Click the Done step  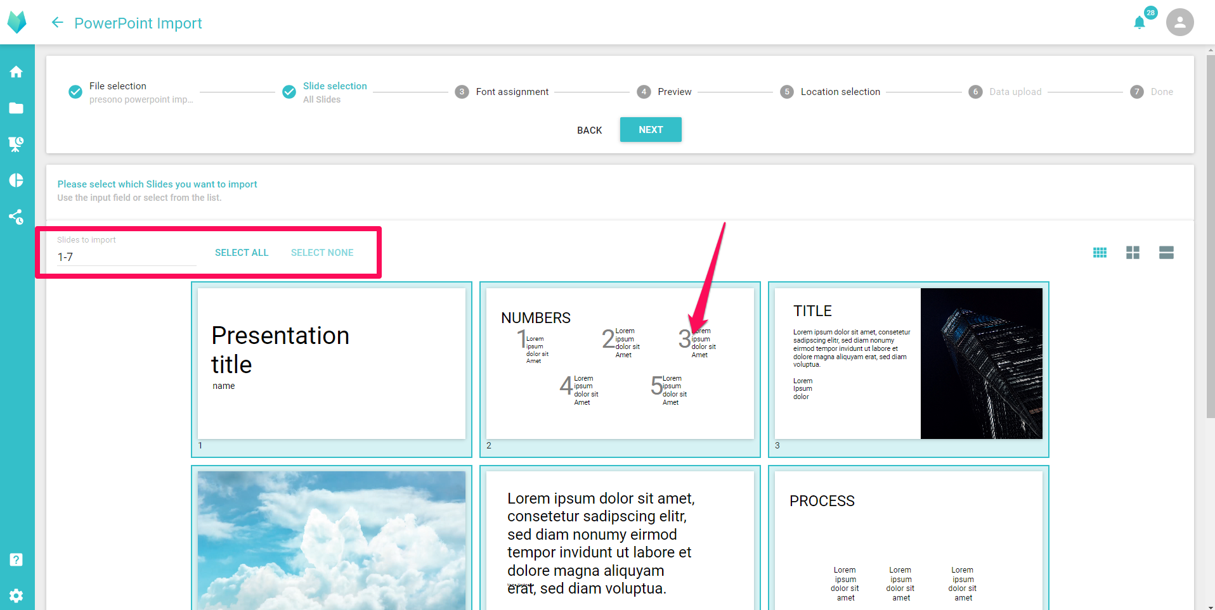(x=1152, y=92)
